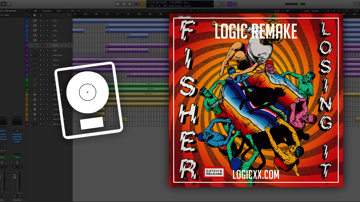The height and width of the screenshot is (202, 360).
Task: Click the Kick track drum machine icon
Action: click(35, 21)
